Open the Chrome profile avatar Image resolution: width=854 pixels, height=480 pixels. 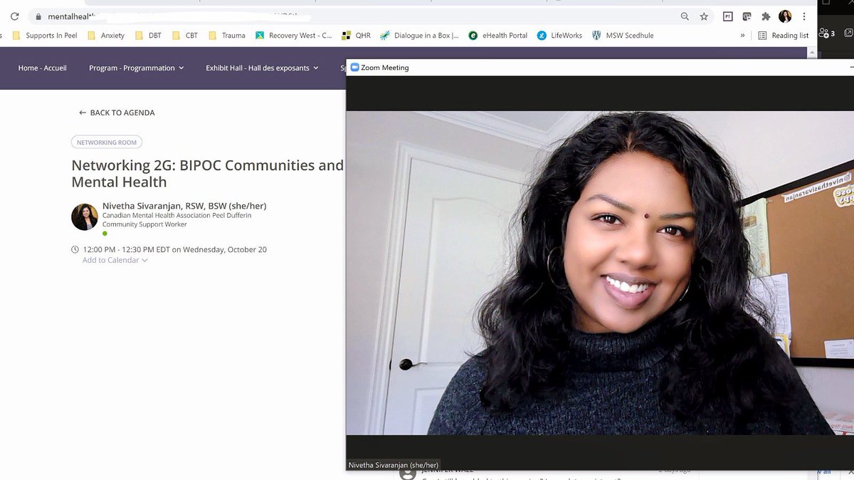[785, 16]
